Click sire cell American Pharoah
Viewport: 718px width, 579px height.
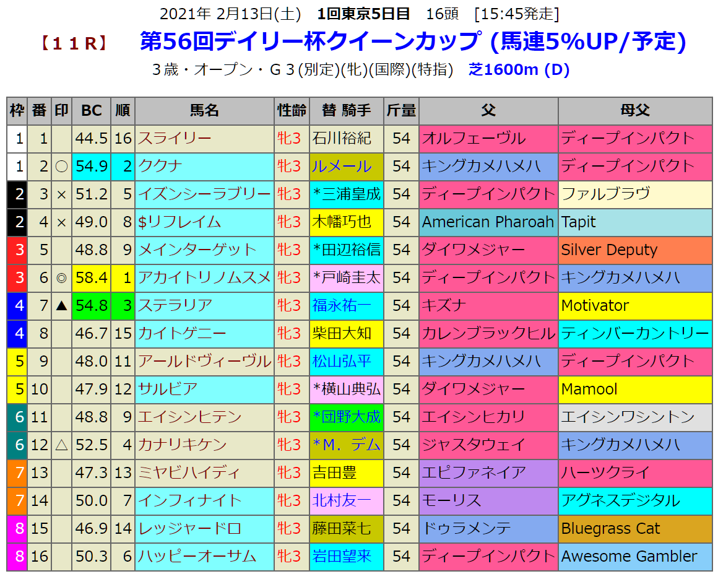[x=488, y=222]
